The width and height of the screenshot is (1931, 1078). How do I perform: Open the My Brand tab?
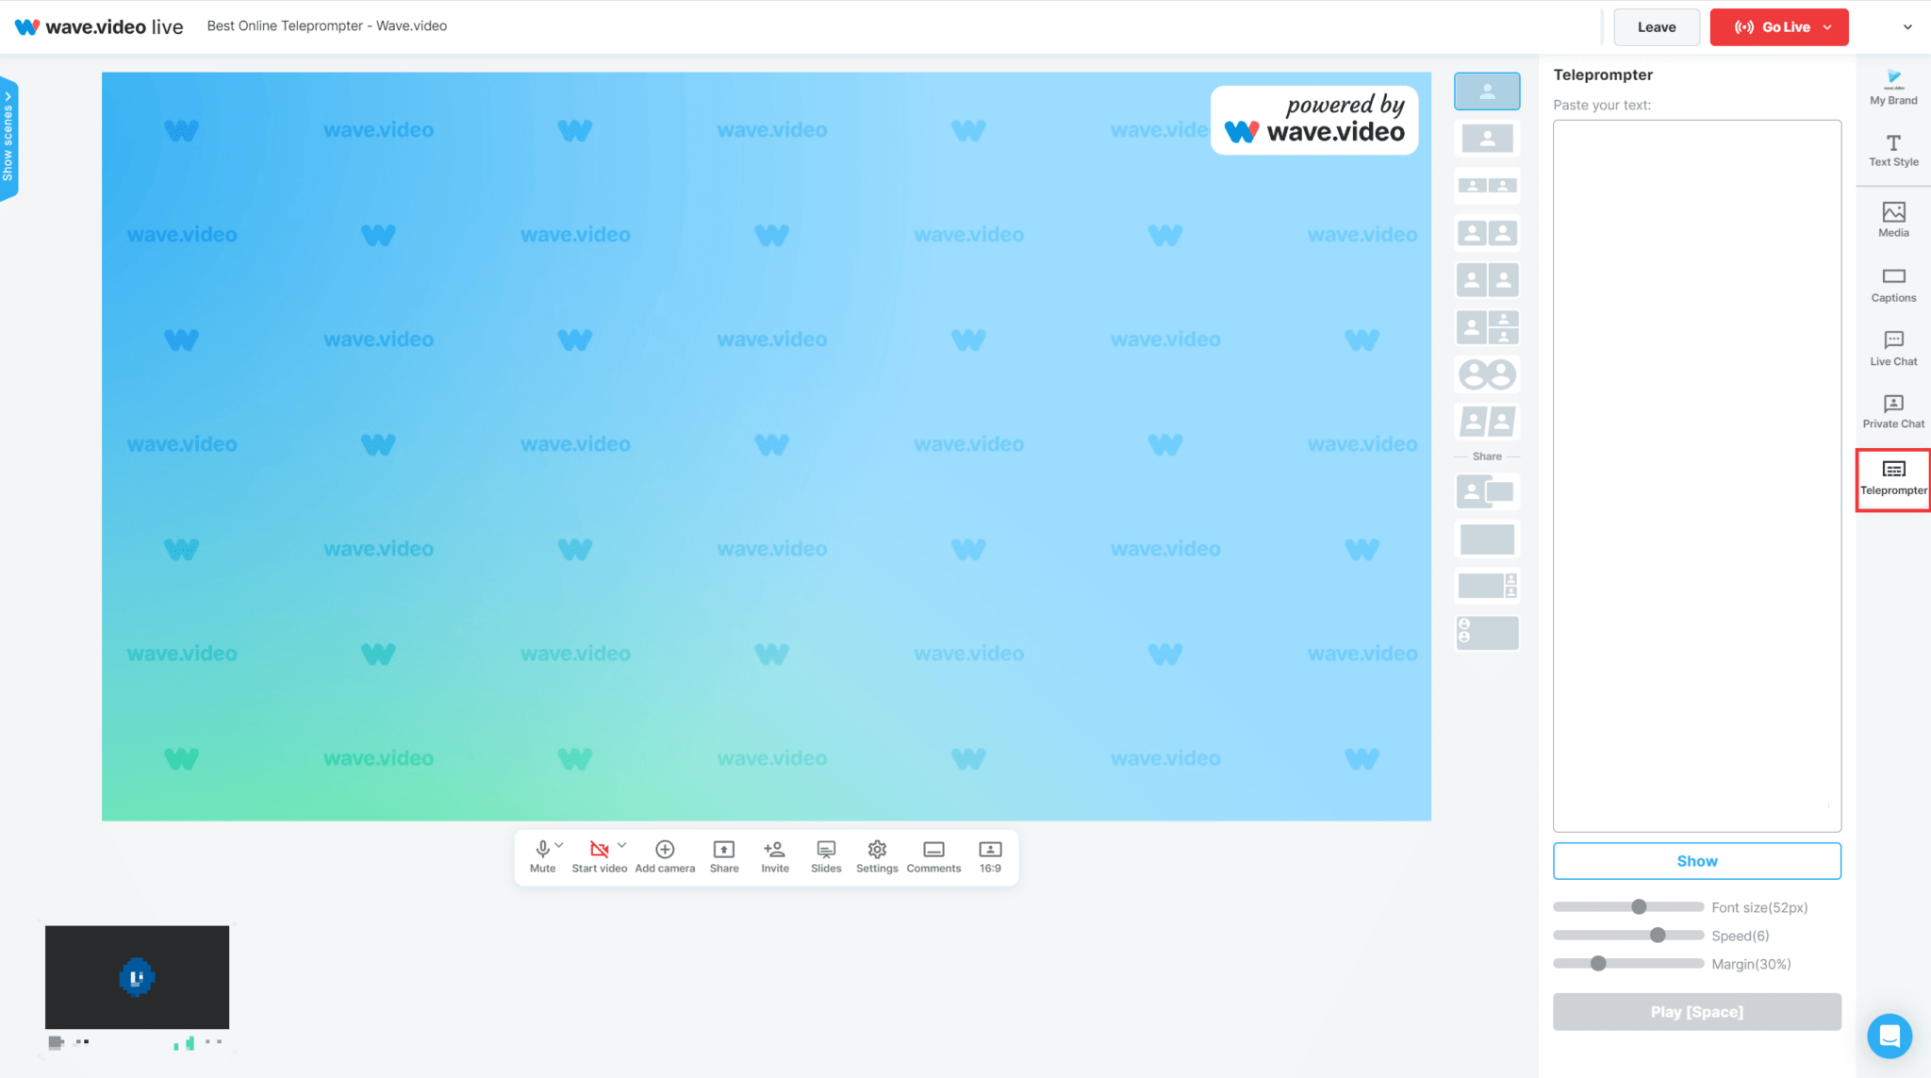pos(1893,87)
